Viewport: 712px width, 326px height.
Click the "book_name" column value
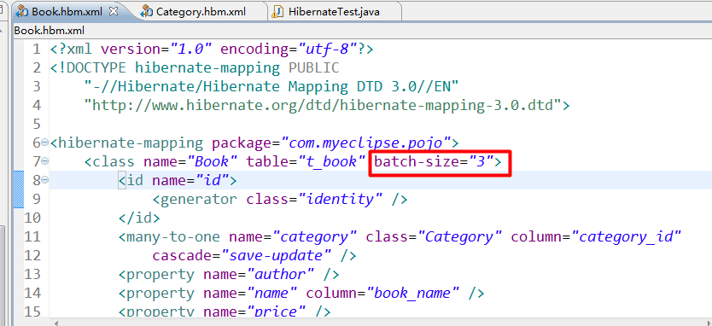(412, 293)
